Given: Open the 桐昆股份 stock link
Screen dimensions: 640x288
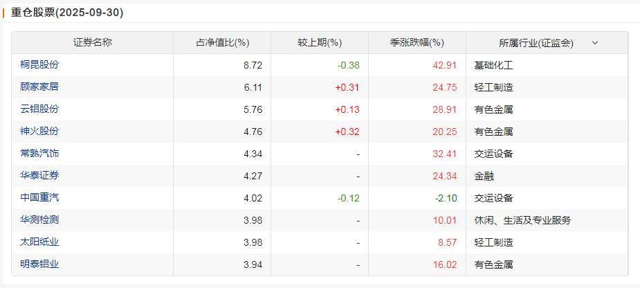Looking at the screenshot, I should pyautogui.click(x=39, y=64).
